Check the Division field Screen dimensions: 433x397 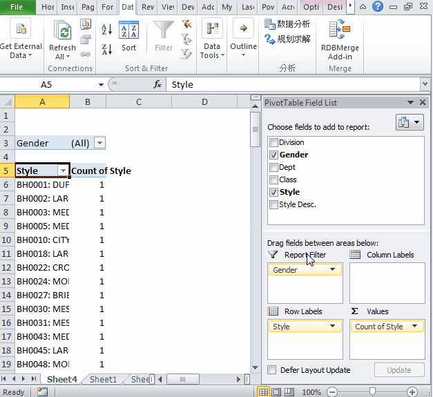pyautogui.click(x=273, y=142)
